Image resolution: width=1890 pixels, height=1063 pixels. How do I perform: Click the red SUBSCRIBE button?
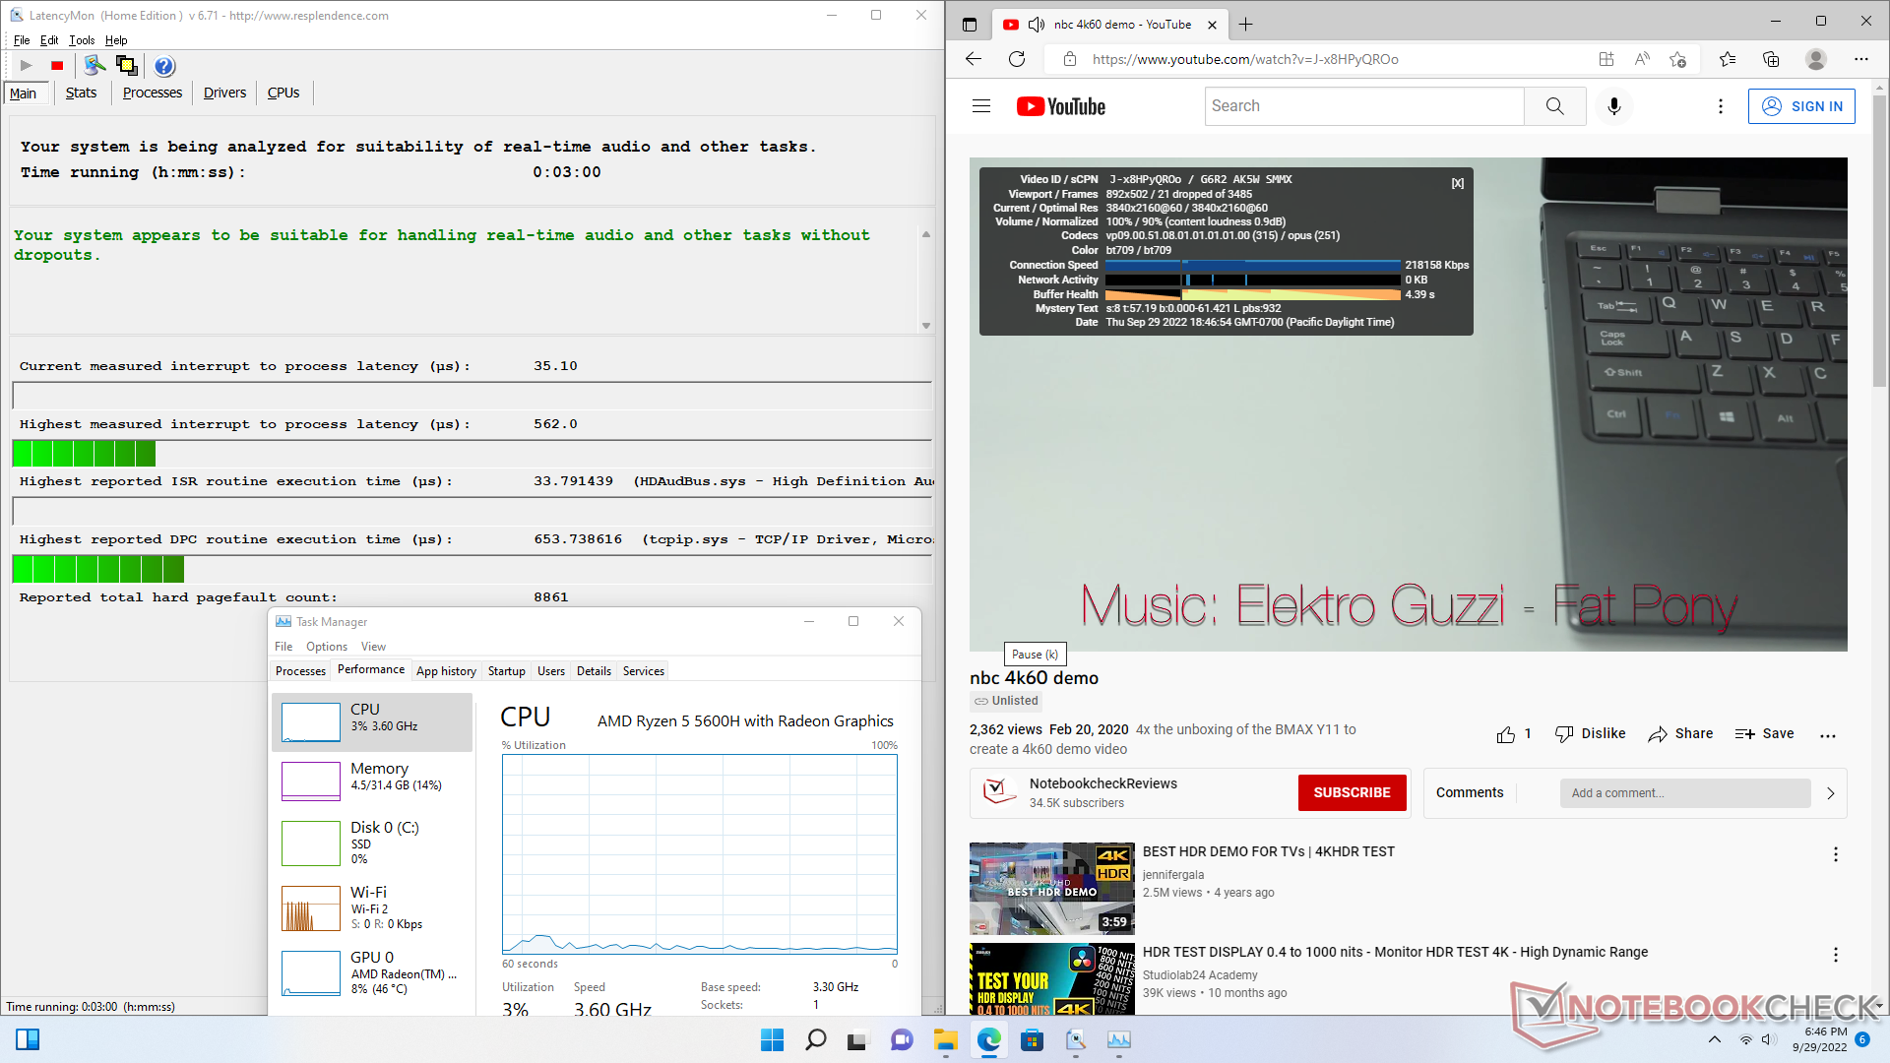(x=1352, y=793)
